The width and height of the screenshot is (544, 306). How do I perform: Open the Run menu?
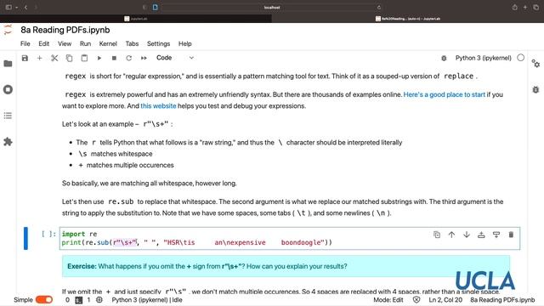(85, 43)
